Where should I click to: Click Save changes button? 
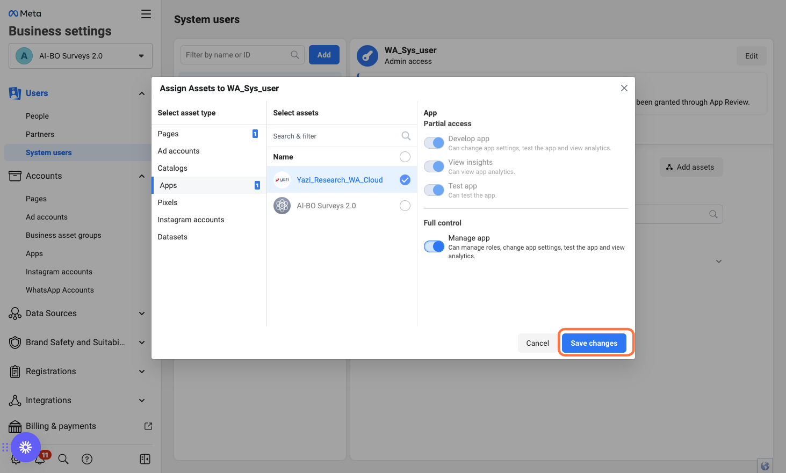[594, 343]
